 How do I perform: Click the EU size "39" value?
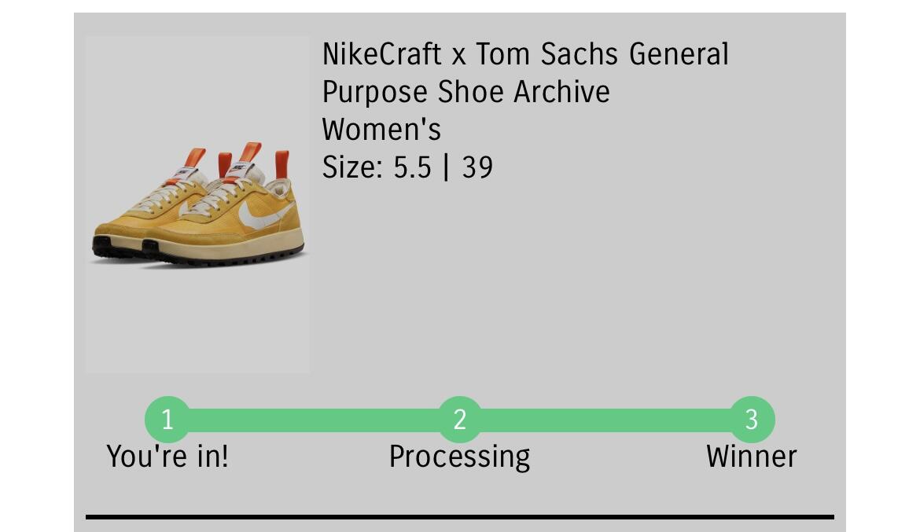(477, 167)
